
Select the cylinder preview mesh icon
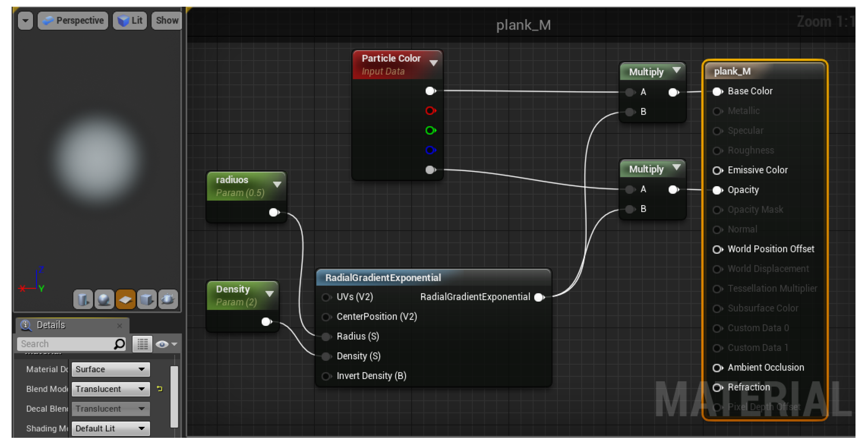(x=83, y=299)
